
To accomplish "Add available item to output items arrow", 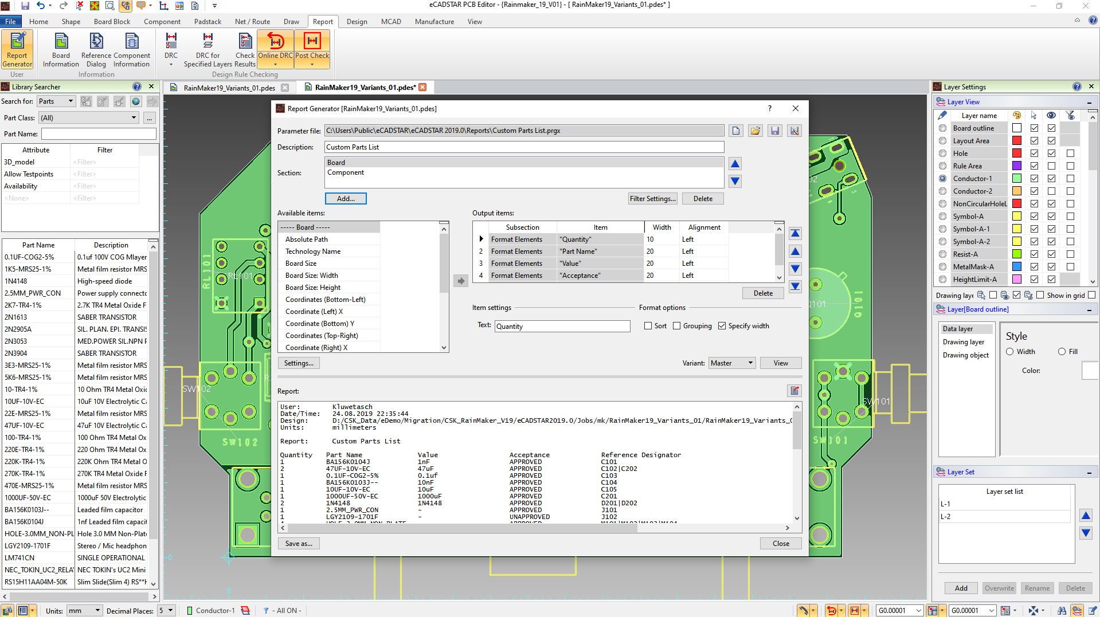I will 461,281.
